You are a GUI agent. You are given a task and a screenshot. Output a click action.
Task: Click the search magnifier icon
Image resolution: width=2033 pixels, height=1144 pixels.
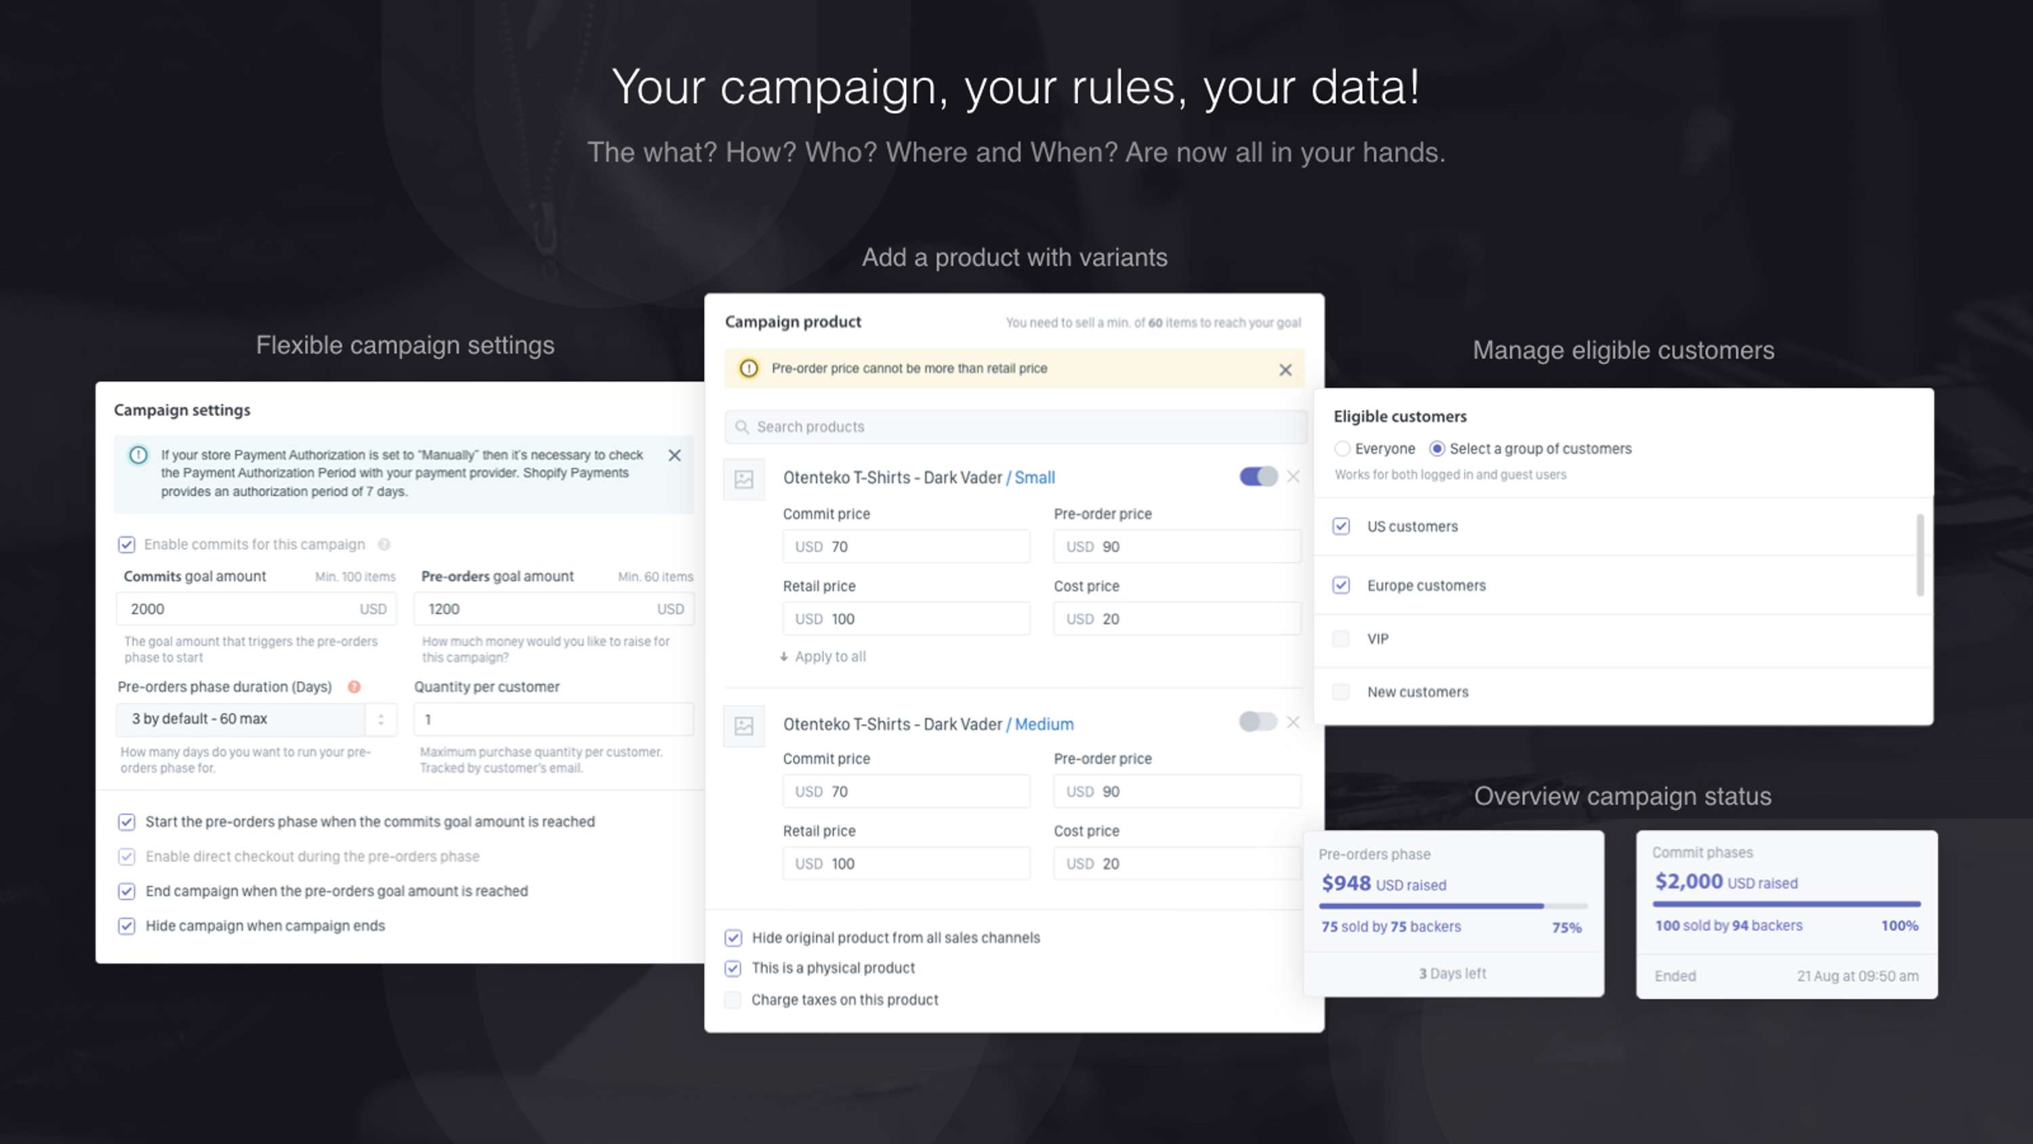[x=742, y=427]
